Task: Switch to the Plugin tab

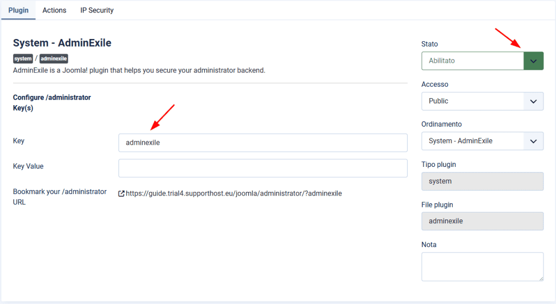Action: tap(18, 10)
